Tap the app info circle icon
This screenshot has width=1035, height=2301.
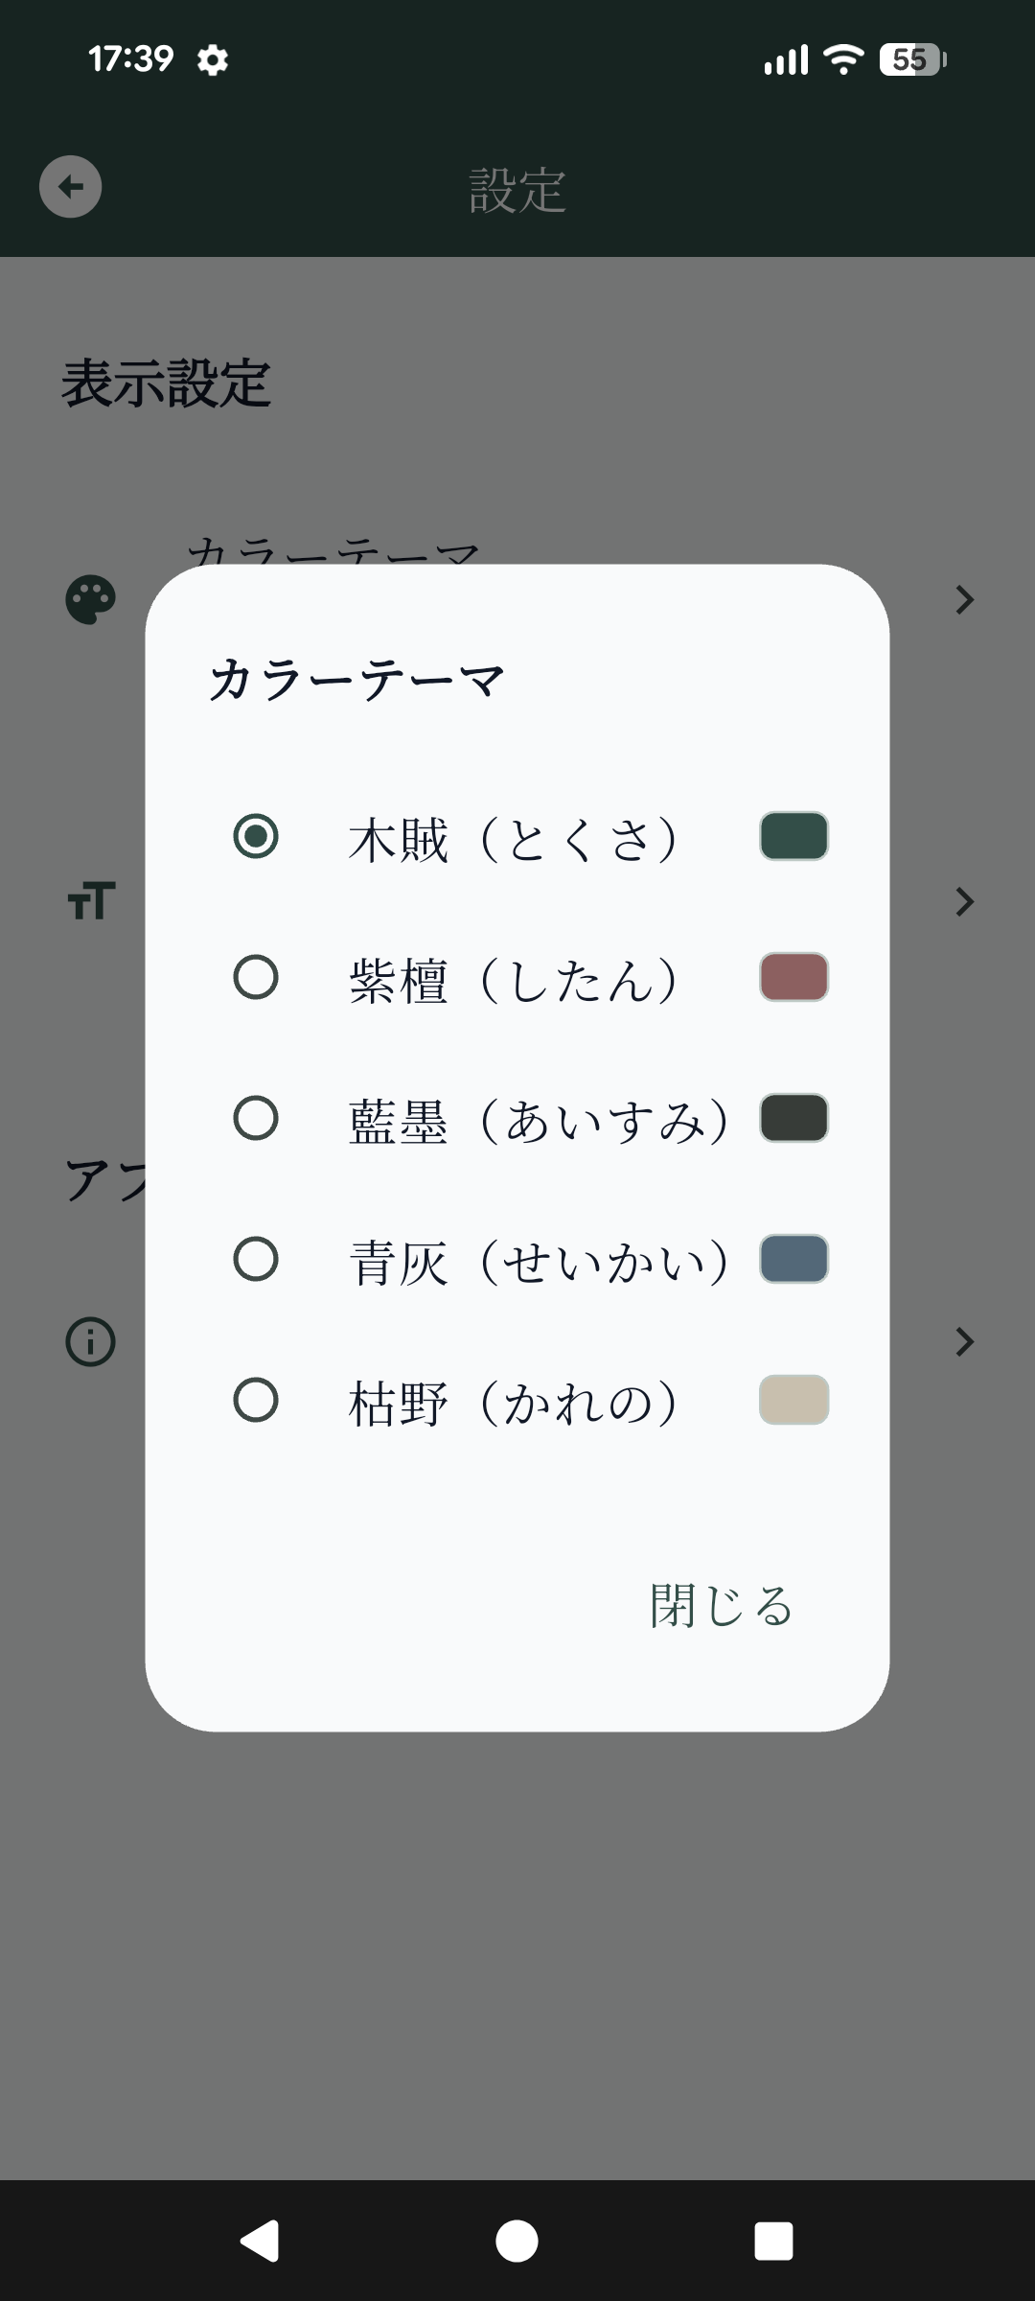click(91, 1341)
